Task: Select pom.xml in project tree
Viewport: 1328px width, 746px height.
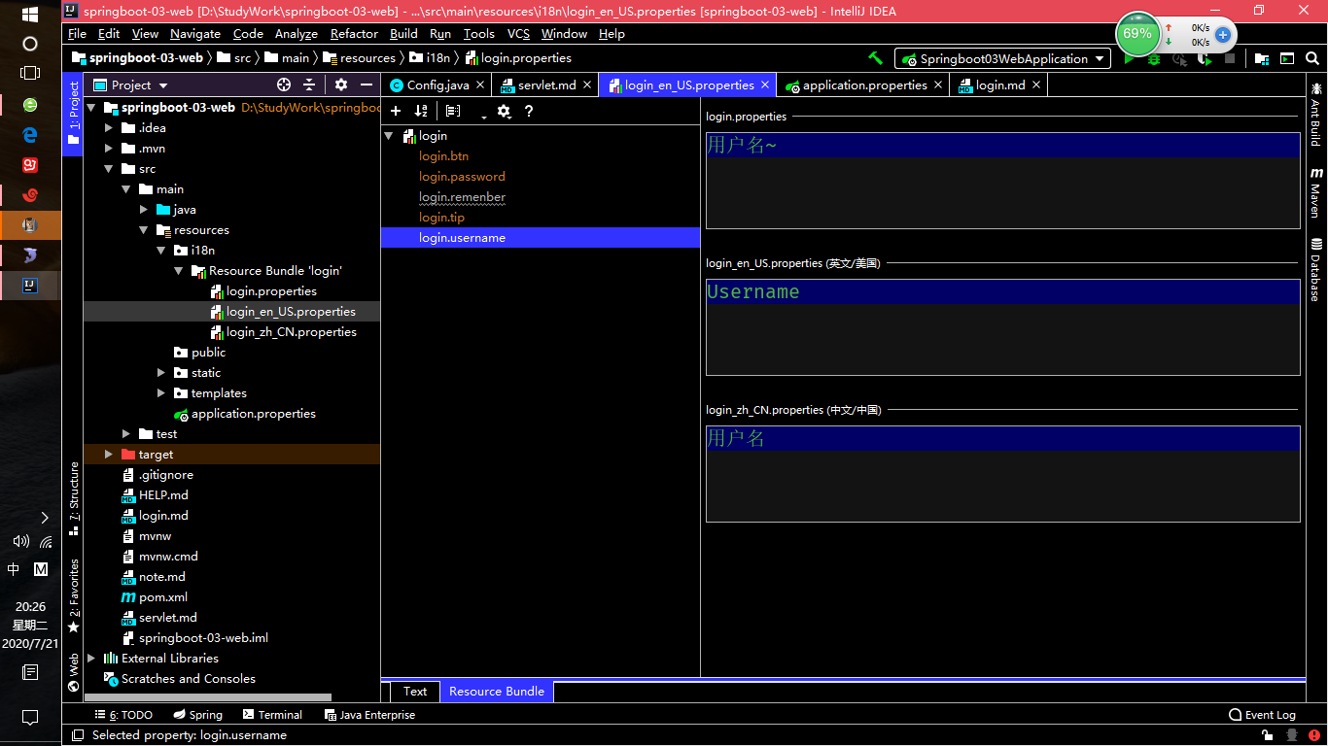Action: 154,597
